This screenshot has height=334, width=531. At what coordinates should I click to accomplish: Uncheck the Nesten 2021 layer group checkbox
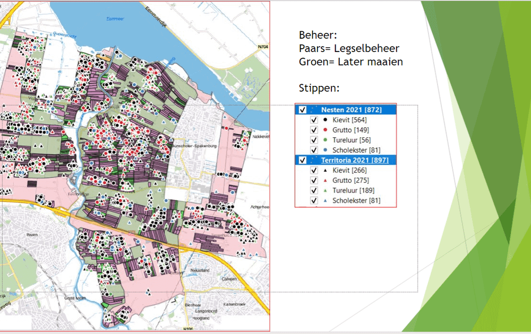tap(303, 110)
